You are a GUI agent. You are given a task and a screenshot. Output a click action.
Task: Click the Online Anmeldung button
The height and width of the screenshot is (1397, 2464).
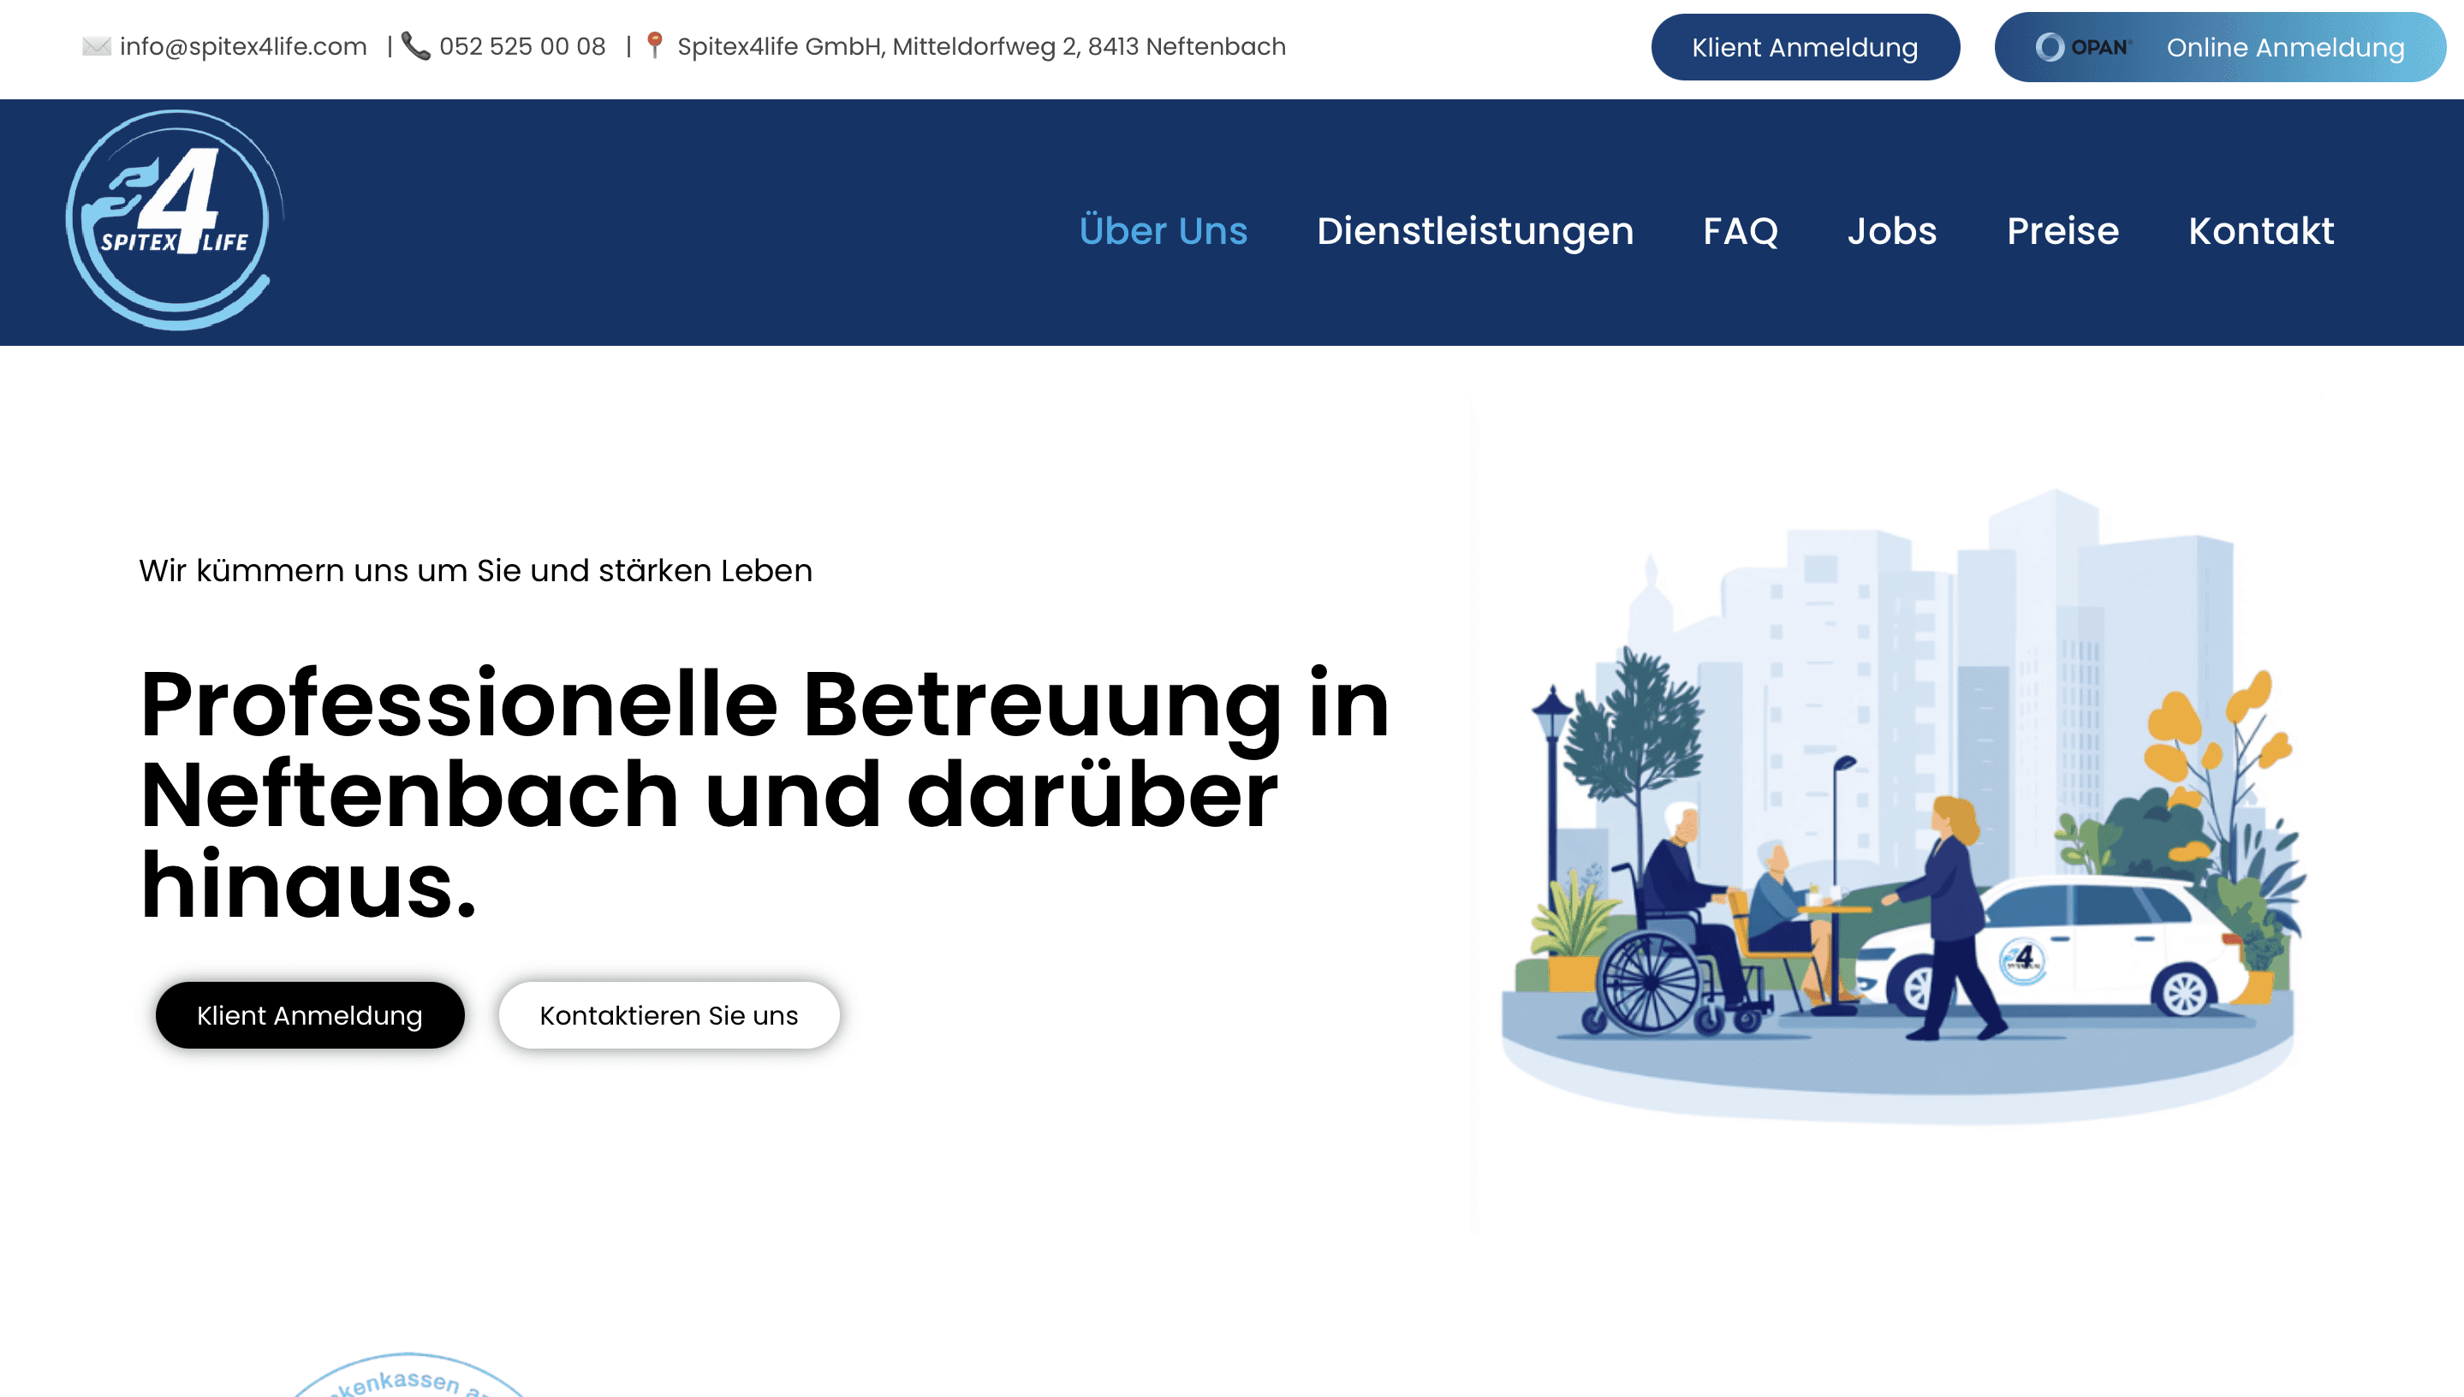[x=2284, y=47]
